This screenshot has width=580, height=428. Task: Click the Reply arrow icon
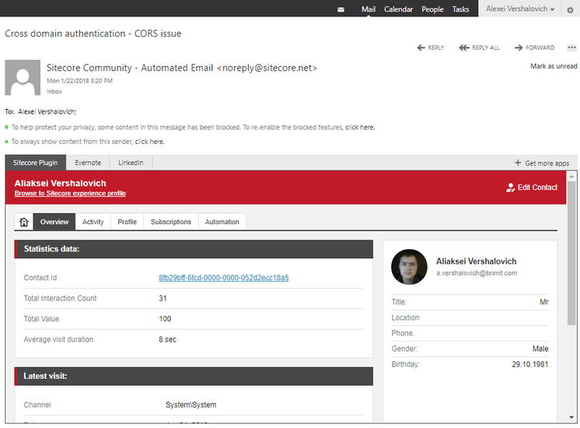(421, 47)
